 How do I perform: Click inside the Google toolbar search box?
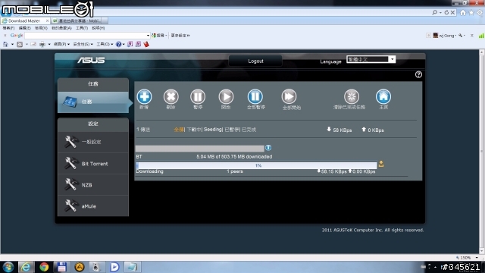[85, 36]
